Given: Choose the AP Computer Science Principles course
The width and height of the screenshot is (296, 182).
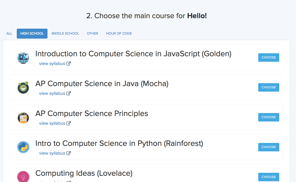Looking at the screenshot, I should point(268,117).
